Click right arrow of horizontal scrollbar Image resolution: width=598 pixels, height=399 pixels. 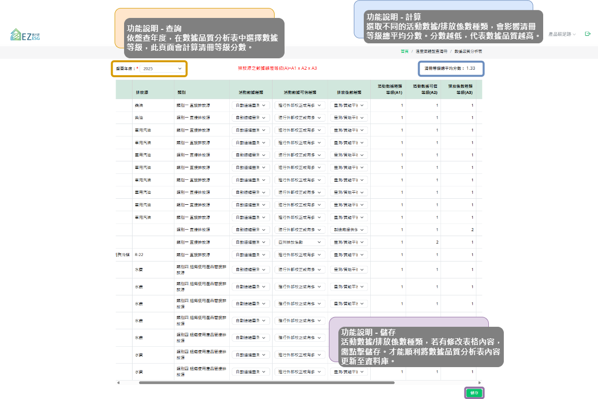click(480, 383)
